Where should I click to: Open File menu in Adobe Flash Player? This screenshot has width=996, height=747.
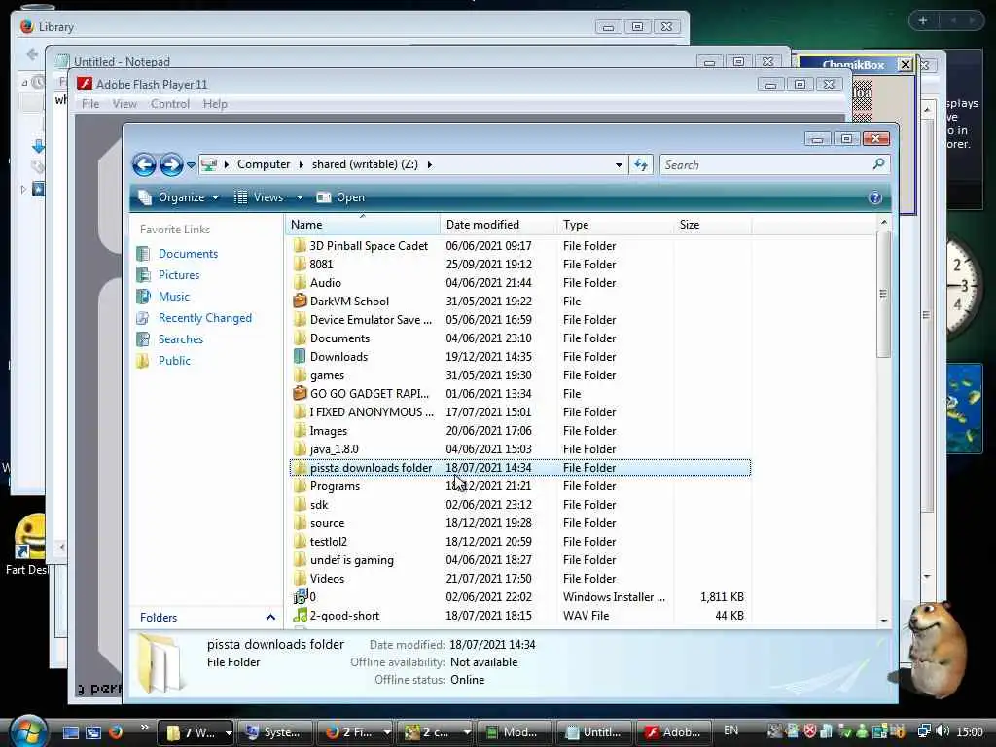click(x=90, y=103)
